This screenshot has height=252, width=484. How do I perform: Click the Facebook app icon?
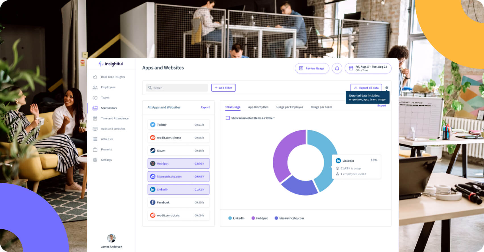tap(153, 202)
